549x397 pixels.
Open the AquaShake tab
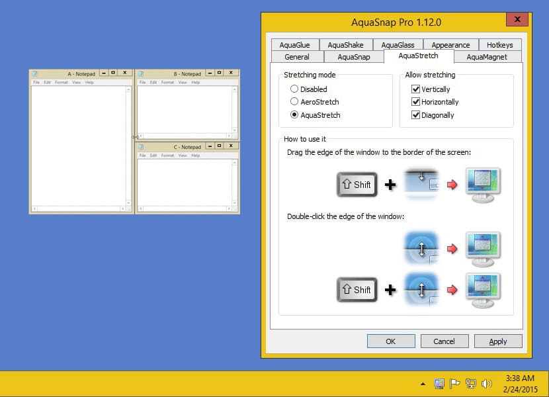(x=345, y=45)
